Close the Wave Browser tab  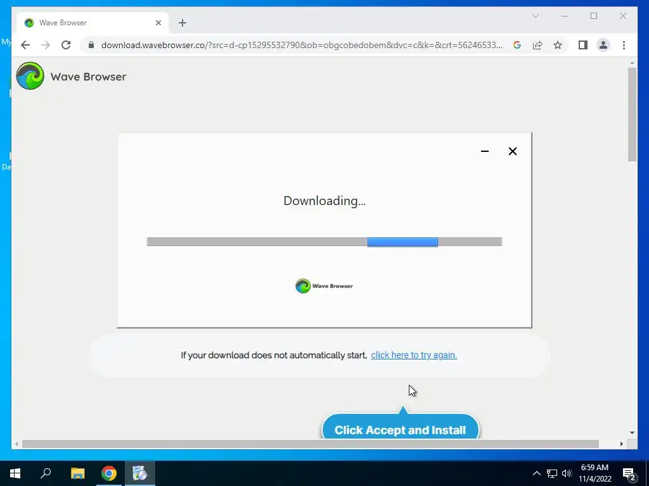point(158,23)
